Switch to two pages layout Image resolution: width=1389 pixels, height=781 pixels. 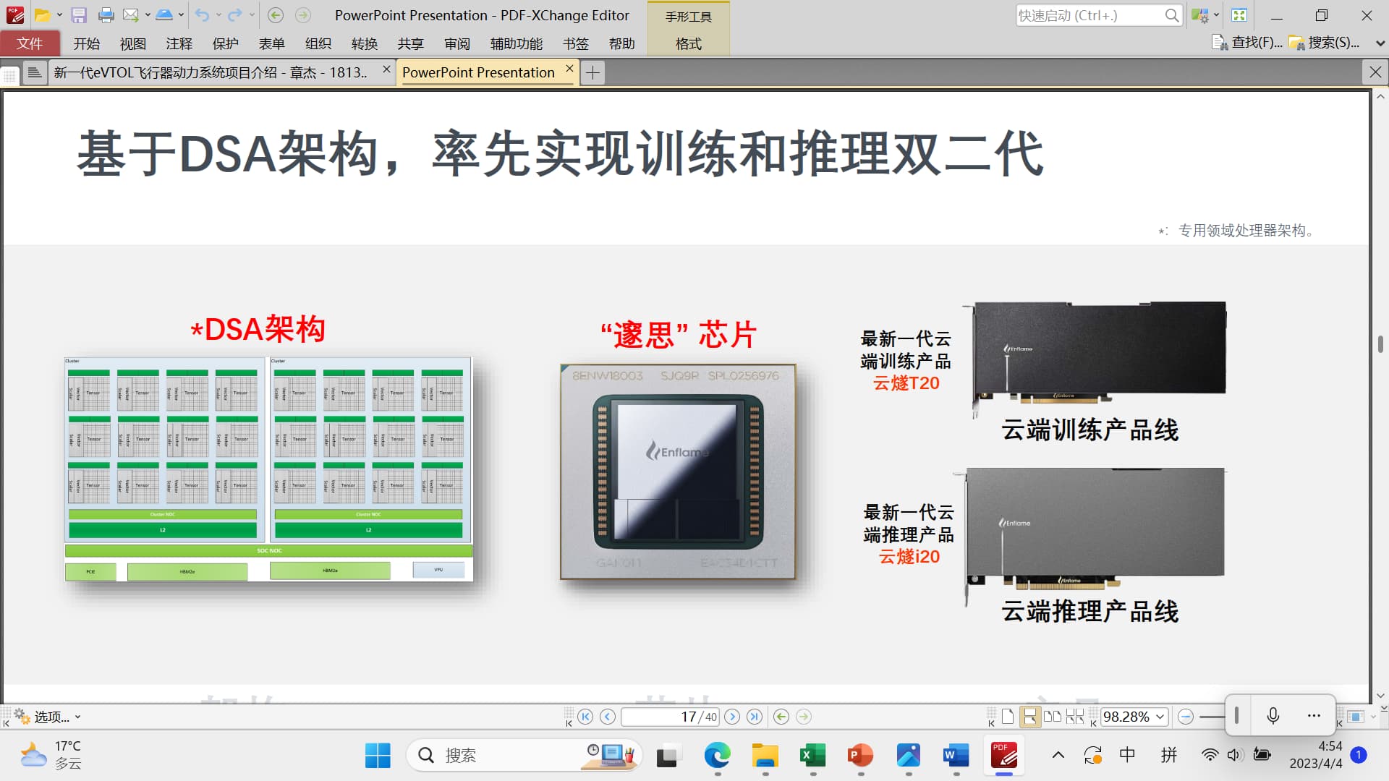pos(1053,717)
